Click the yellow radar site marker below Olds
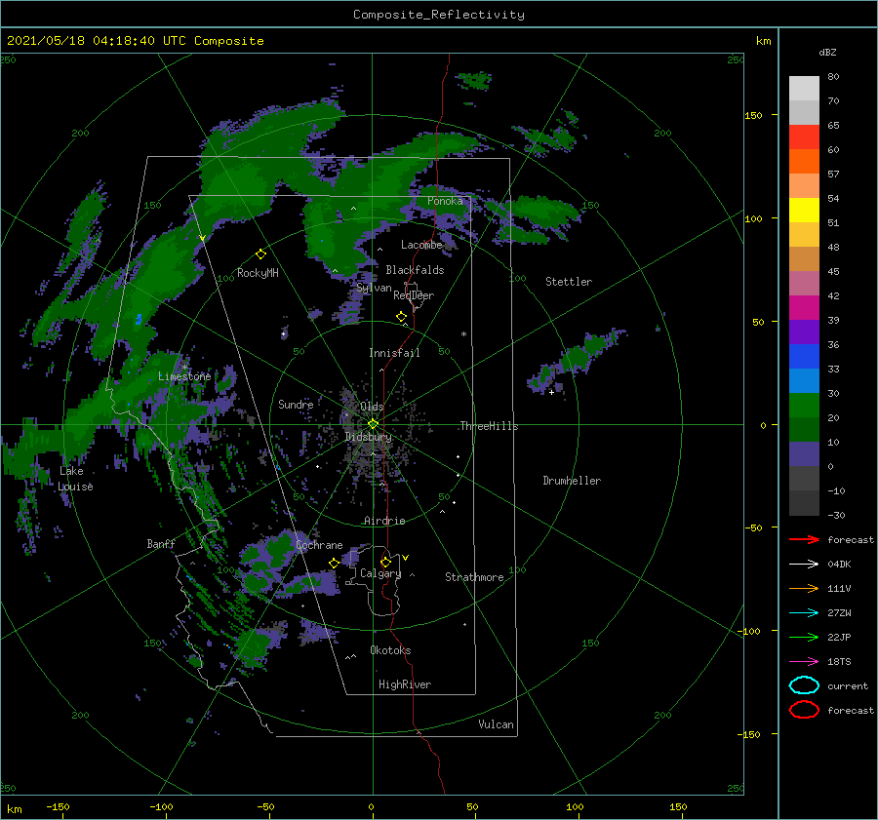The width and height of the screenshot is (878, 820). coord(373,424)
